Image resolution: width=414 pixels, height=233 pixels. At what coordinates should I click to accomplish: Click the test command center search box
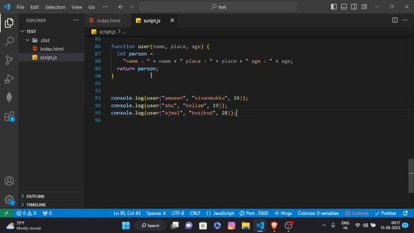pyautogui.click(x=218, y=7)
